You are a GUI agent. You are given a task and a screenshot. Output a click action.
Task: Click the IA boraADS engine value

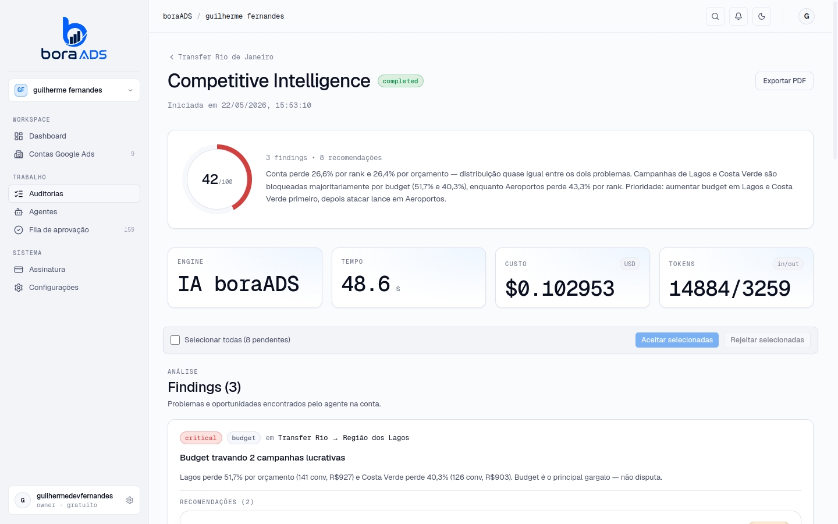click(239, 284)
